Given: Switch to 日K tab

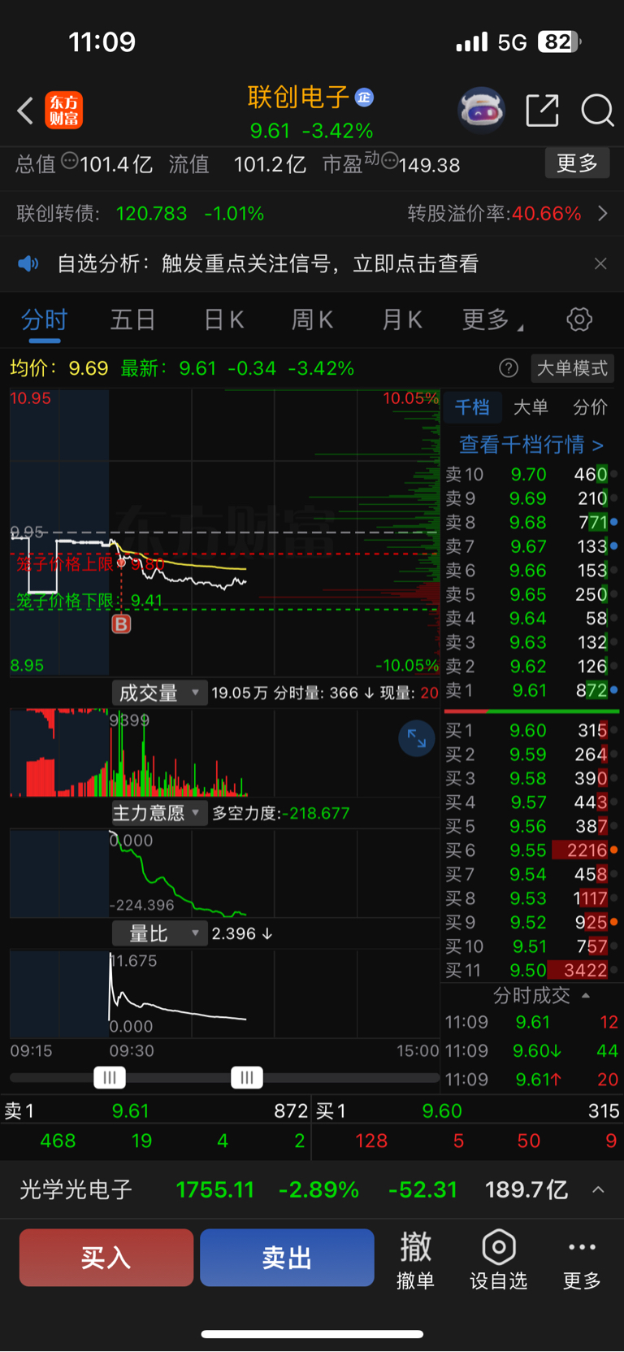Looking at the screenshot, I should click(223, 320).
